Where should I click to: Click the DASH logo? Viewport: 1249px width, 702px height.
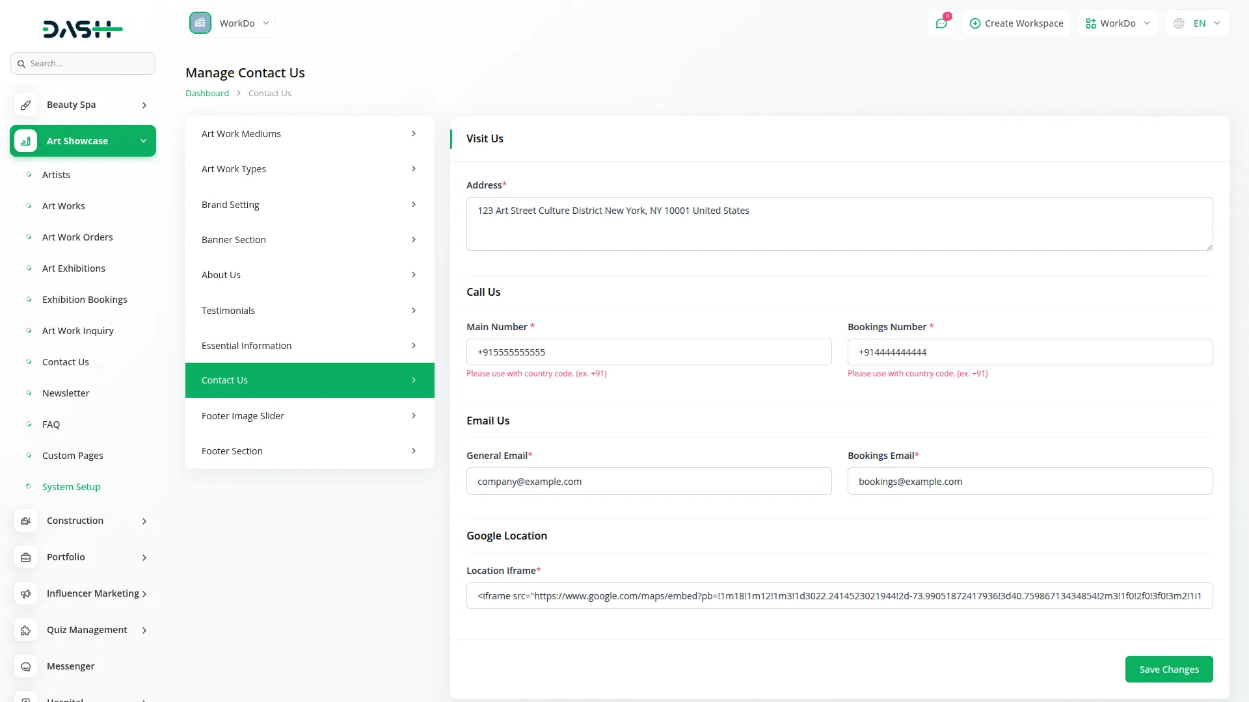pos(83,29)
